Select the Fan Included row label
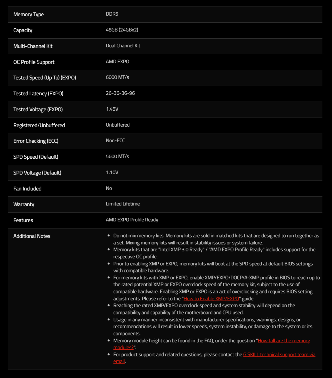Screen dimensions: 332x378 [x=27, y=189]
